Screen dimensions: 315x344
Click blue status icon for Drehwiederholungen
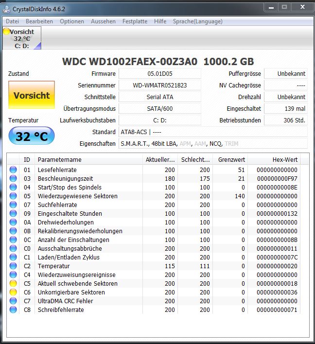tap(13, 222)
